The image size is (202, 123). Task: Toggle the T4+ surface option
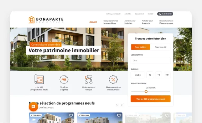pyautogui.click(x=167, y=75)
